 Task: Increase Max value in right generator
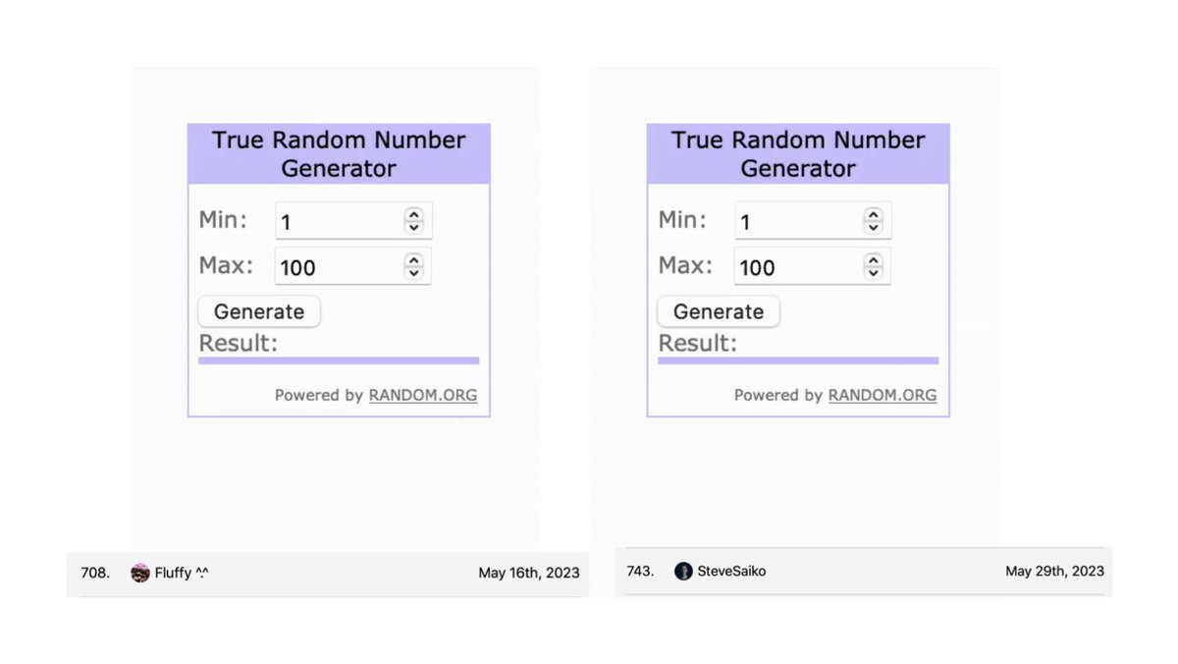874,259
